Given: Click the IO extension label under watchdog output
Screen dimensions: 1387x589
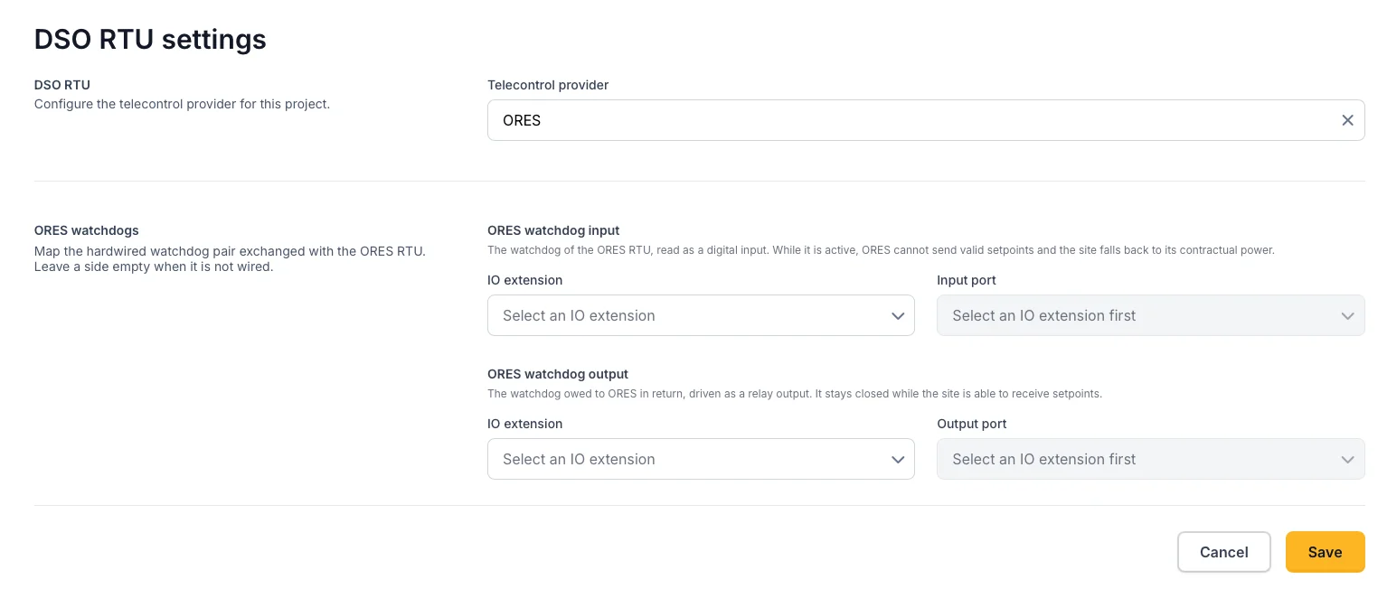Looking at the screenshot, I should [x=525, y=424].
